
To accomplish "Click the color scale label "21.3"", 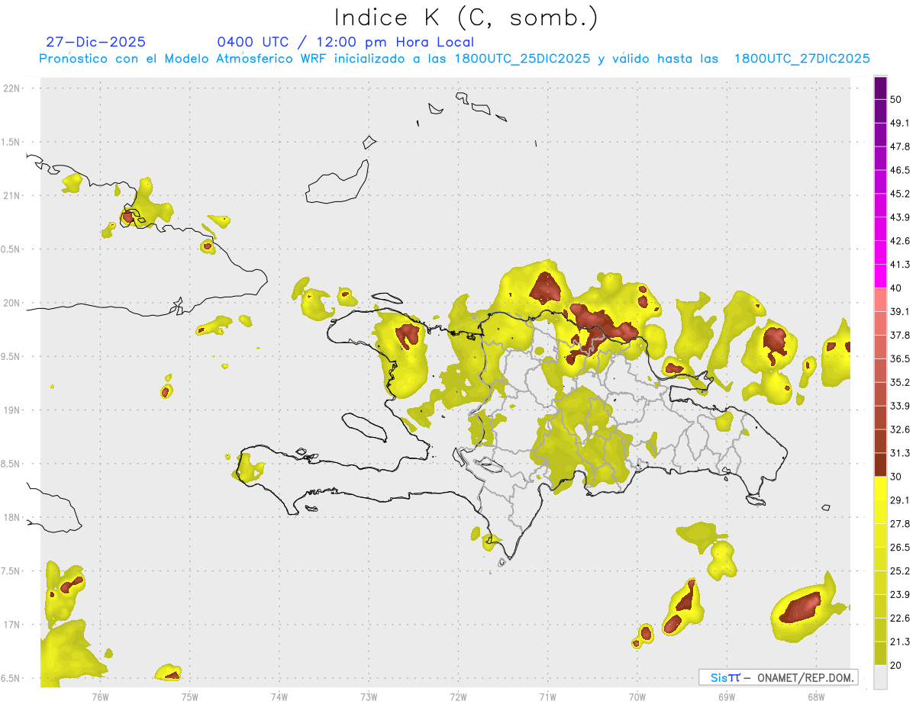I will pos(900,642).
